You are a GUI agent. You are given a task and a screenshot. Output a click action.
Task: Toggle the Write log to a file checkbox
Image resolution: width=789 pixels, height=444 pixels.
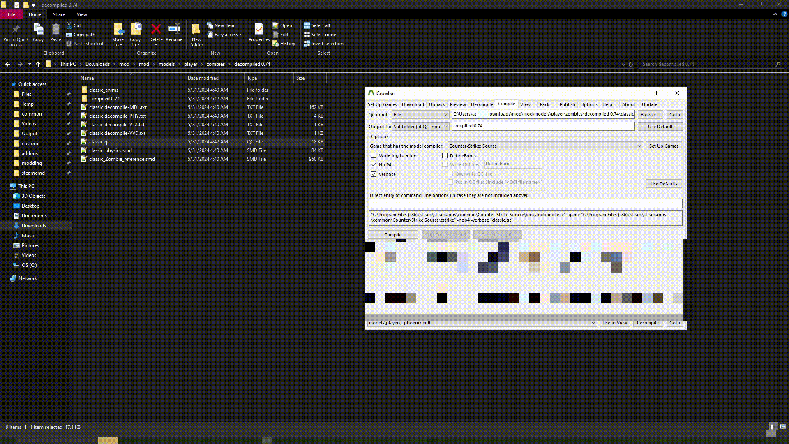(x=374, y=155)
